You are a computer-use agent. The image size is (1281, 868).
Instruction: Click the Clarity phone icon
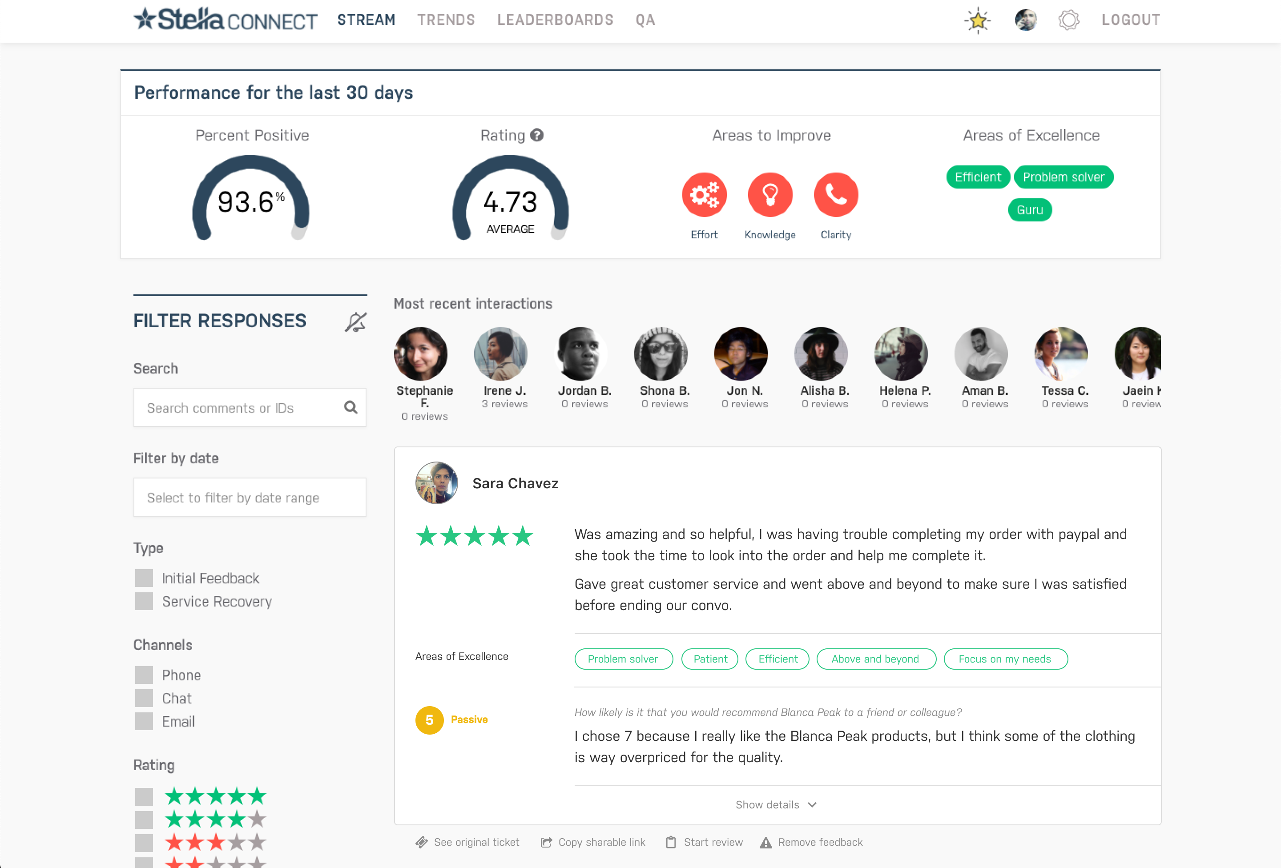[835, 194]
